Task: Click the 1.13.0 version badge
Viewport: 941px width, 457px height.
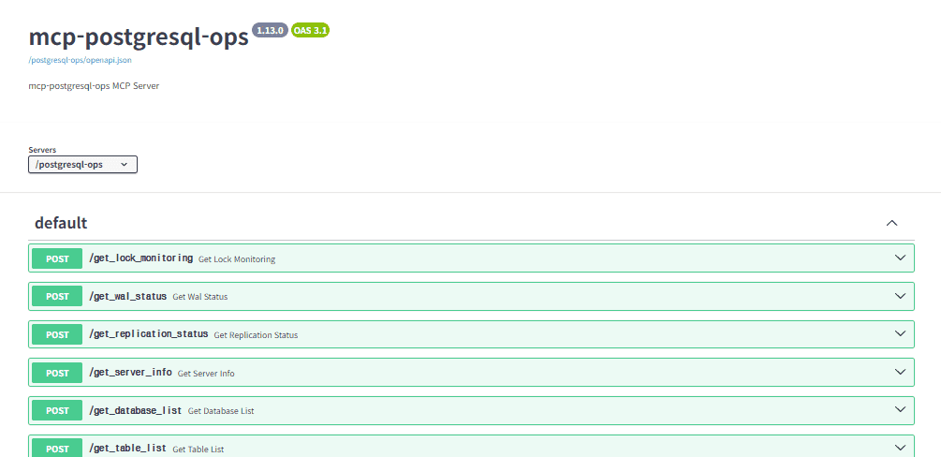Action: pyautogui.click(x=271, y=30)
